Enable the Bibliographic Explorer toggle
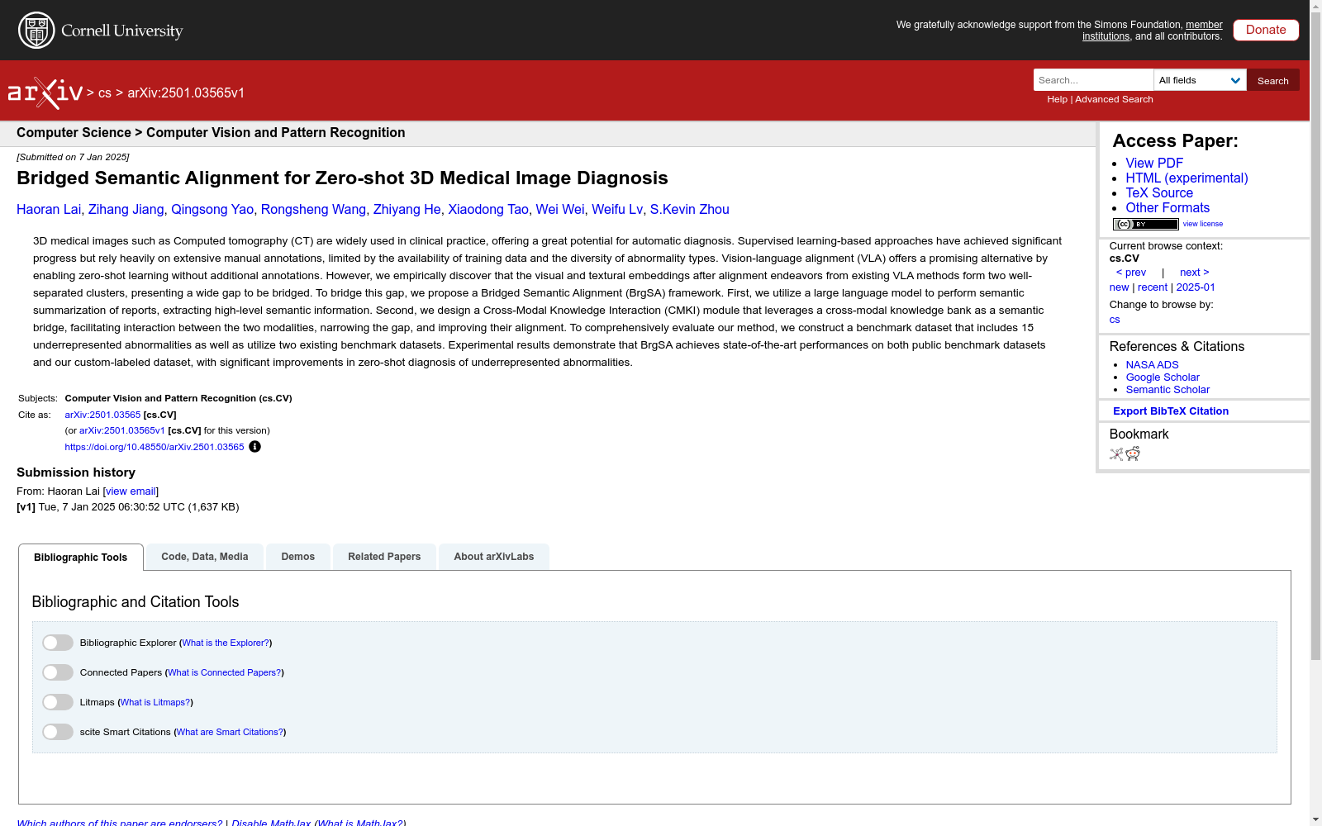1322x826 pixels. [x=57, y=642]
